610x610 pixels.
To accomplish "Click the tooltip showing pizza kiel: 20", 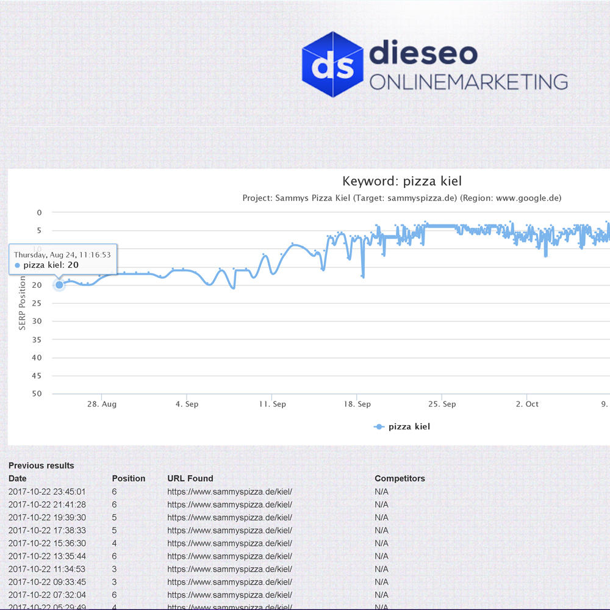I will 63,259.
